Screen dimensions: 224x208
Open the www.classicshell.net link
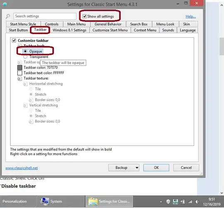(x=22, y=168)
